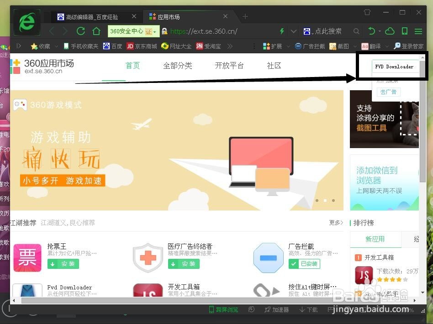This screenshot has width=433, height=324.
Task: Open the 扩展 extensions icon
Action: coord(273,46)
